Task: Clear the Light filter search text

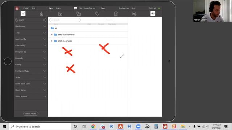Action: [x=44, y=20]
